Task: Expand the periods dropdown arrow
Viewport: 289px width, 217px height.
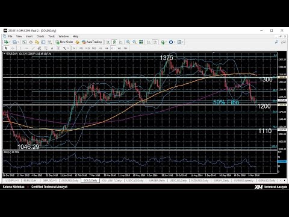Action: pos(174,42)
